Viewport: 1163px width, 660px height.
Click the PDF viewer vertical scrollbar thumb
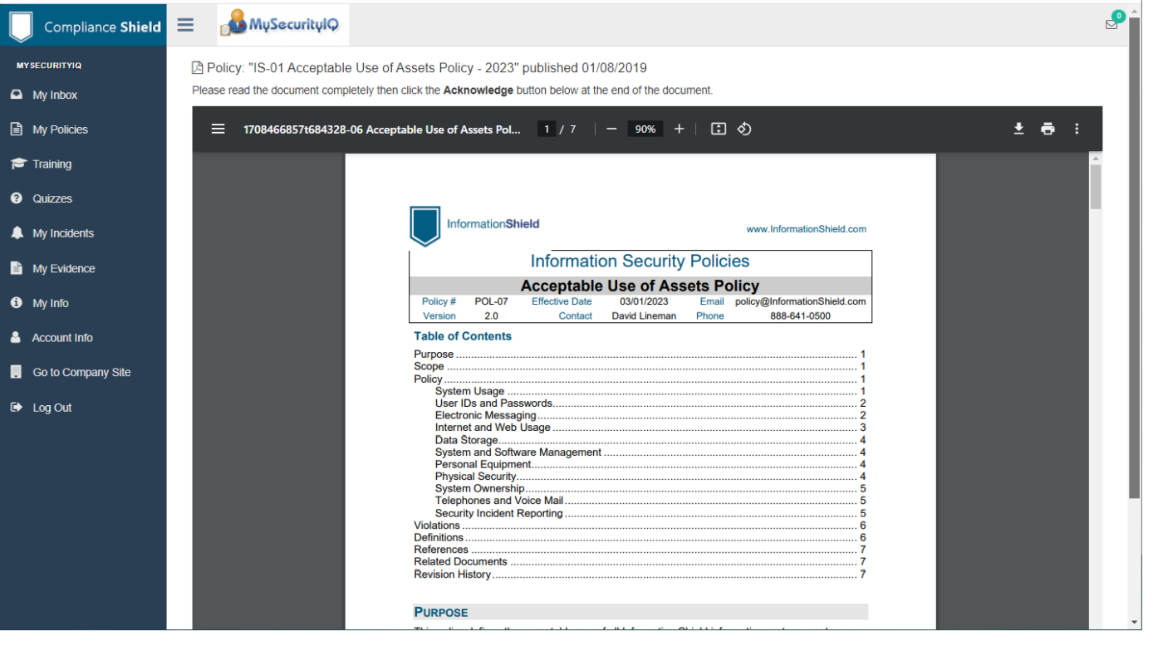click(1096, 186)
